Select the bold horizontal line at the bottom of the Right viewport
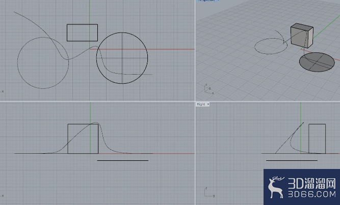Viewport: 340px width, 205px height. point(292,160)
